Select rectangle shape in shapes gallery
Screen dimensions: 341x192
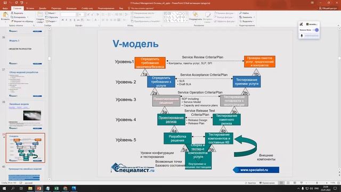180,13
